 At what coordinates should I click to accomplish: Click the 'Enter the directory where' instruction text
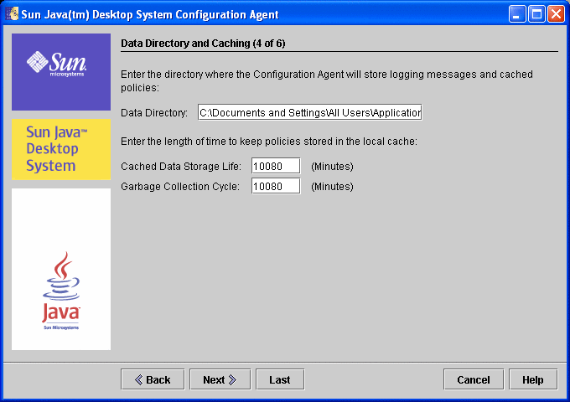327,80
